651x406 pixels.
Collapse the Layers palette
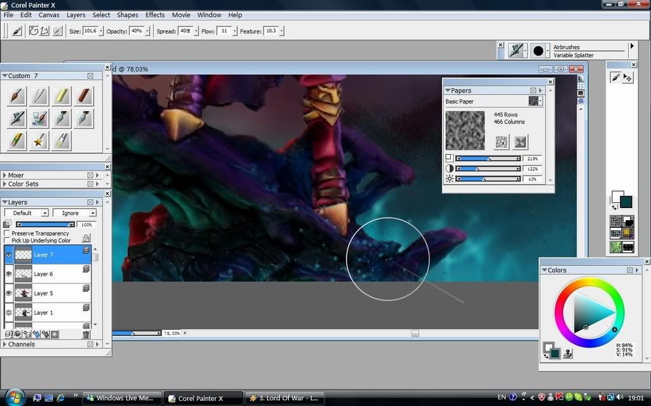(4, 202)
